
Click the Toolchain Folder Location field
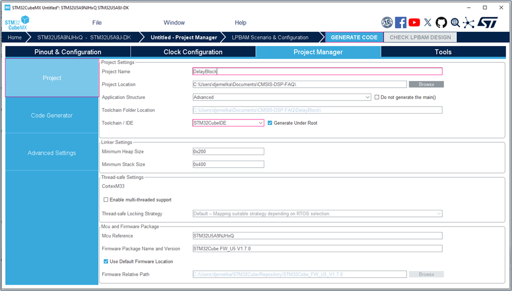[317, 110]
